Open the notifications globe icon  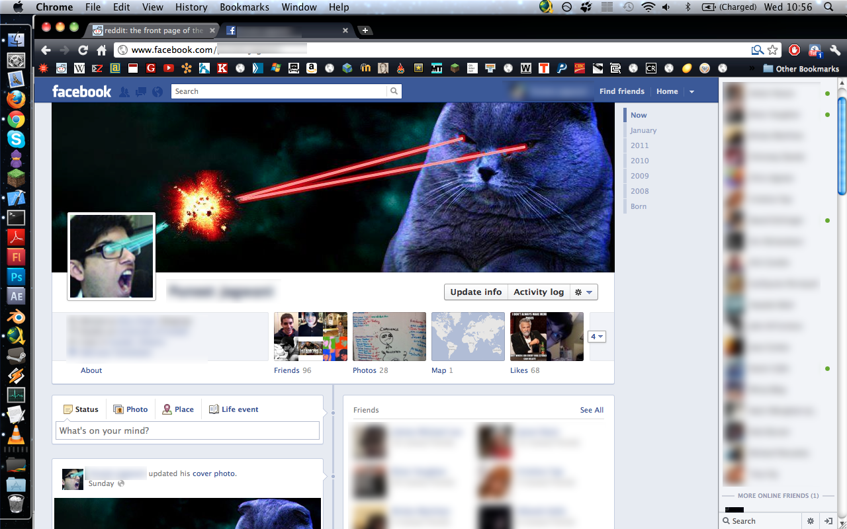point(157,92)
